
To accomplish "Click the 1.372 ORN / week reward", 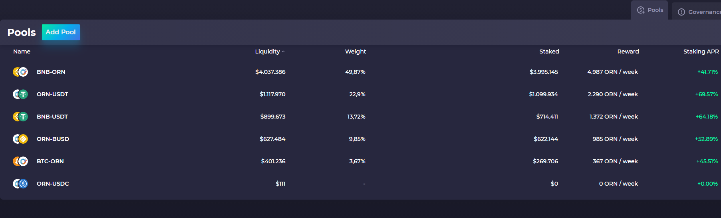I will [x=614, y=117].
